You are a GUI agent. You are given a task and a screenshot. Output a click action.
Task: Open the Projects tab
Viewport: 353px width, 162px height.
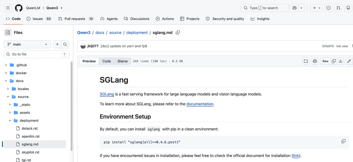[x=190, y=19]
